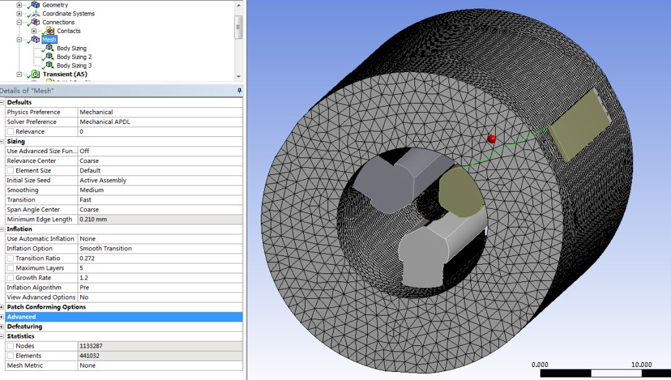Tick the Elements checkbox under Statistics

point(11,356)
